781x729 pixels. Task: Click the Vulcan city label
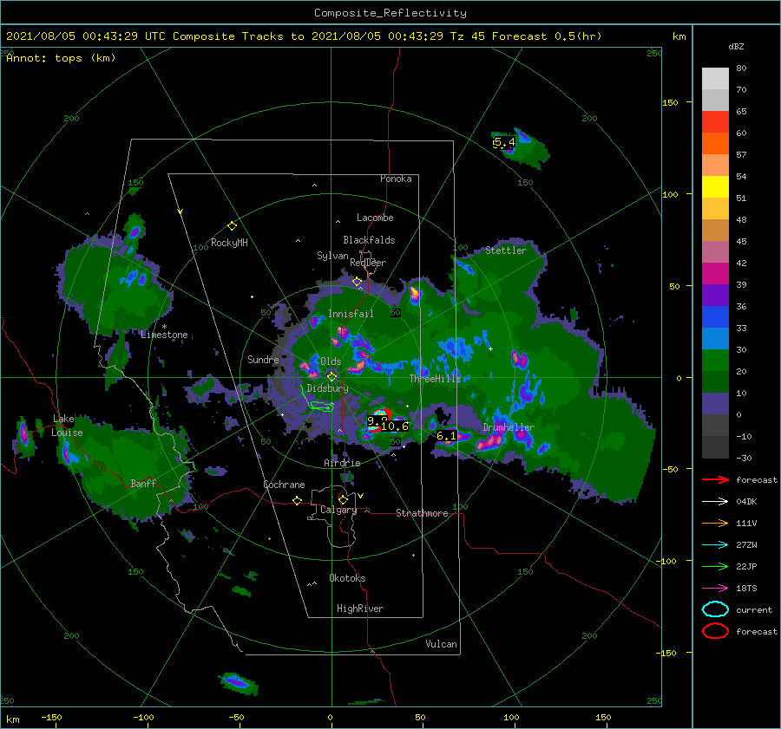tap(442, 644)
